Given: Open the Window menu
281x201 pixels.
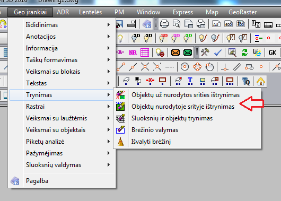Looking at the screenshot, I should pos(148,12).
